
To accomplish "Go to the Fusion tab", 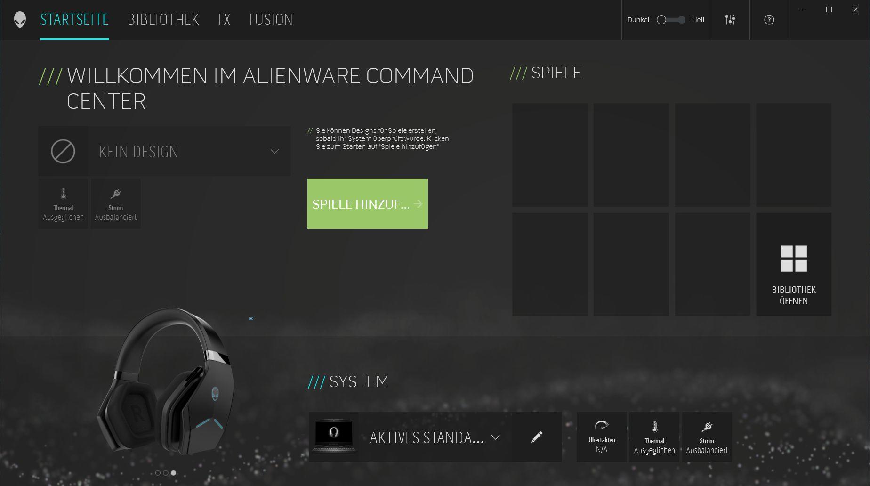I will tap(271, 20).
